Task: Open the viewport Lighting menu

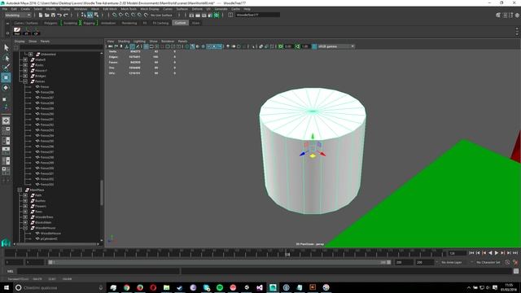Action: (x=139, y=42)
